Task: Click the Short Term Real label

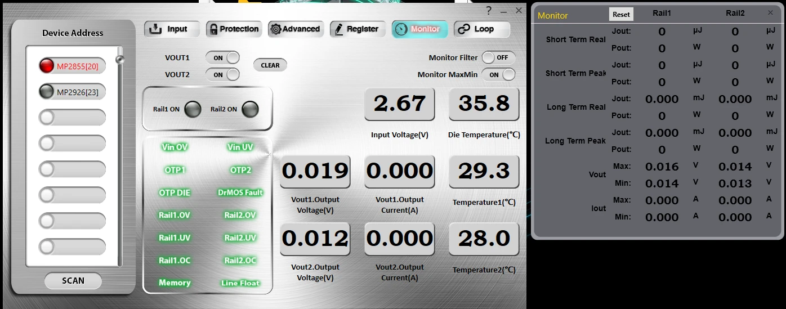Action: tap(576, 39)
